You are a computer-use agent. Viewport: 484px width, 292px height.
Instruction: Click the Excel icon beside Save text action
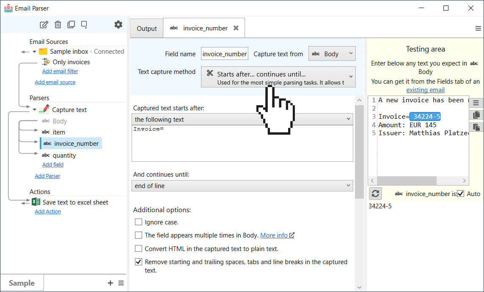36,202
